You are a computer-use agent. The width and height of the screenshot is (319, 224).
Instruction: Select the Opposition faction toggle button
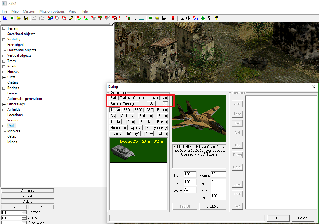pos(141,98)
